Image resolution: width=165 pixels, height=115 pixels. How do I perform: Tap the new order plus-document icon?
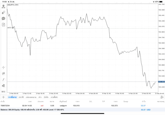coord(3,25)
